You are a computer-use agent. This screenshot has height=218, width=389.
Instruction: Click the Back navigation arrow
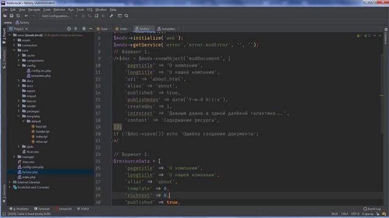click(x=26, y=16)
